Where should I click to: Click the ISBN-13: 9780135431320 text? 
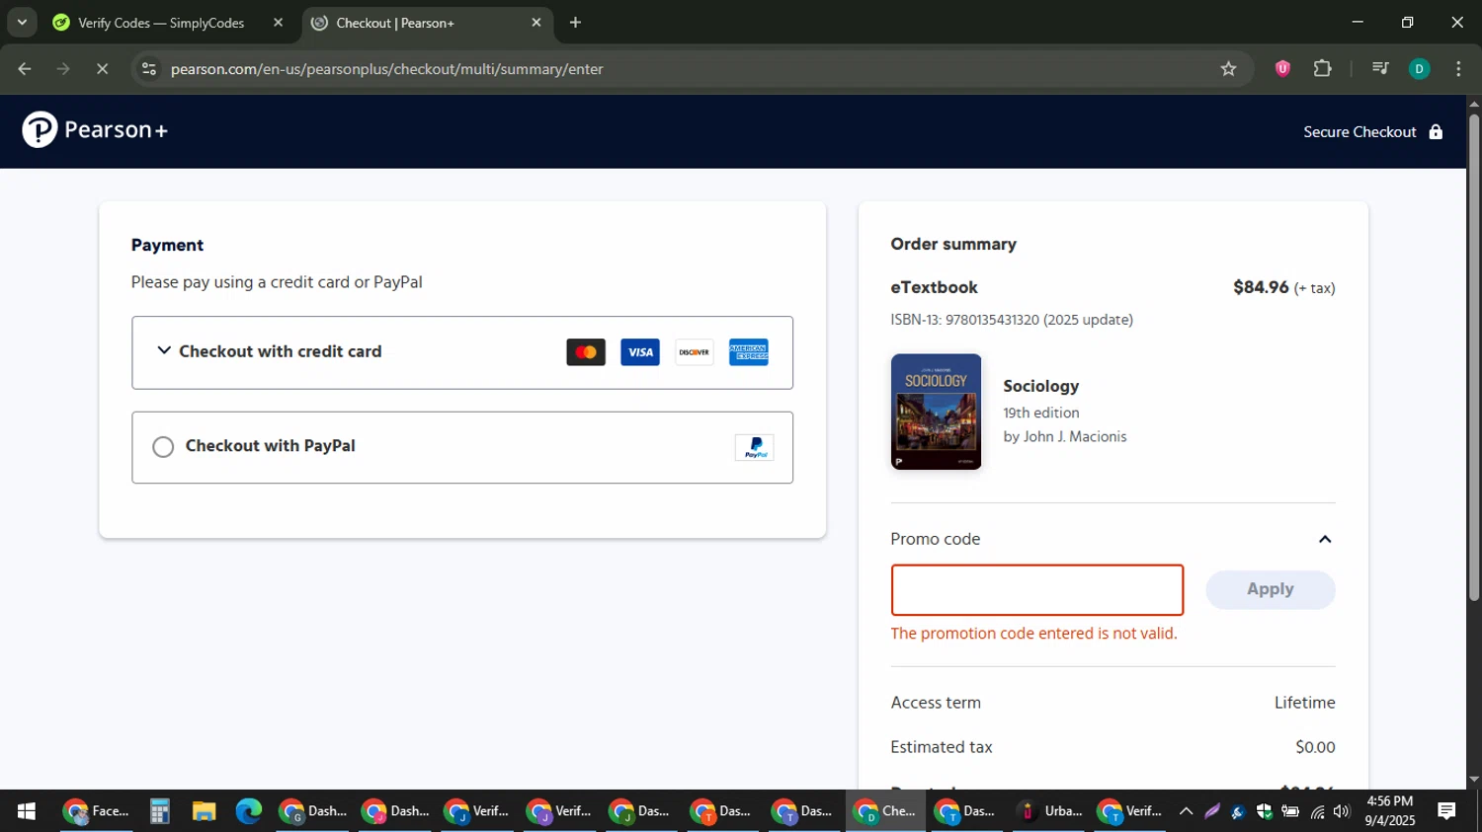point(964,320)
